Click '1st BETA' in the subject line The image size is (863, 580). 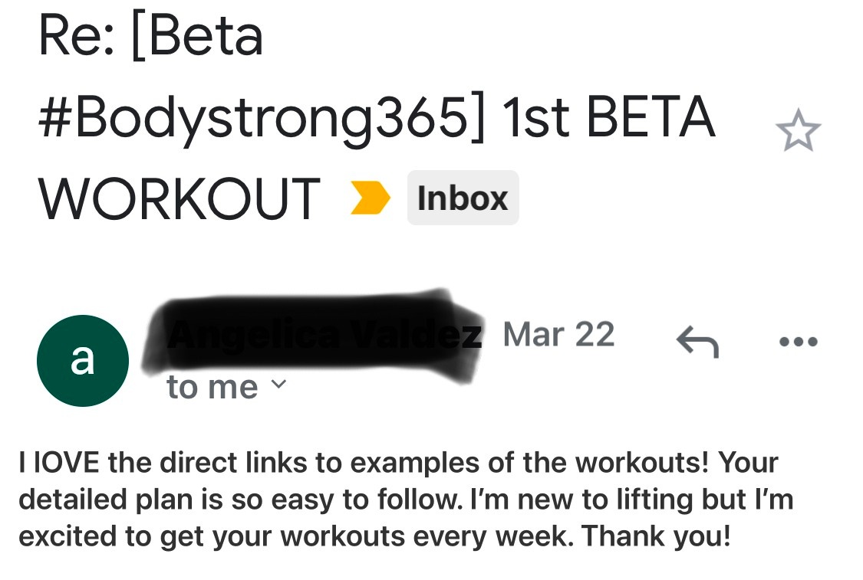[608, 118]
